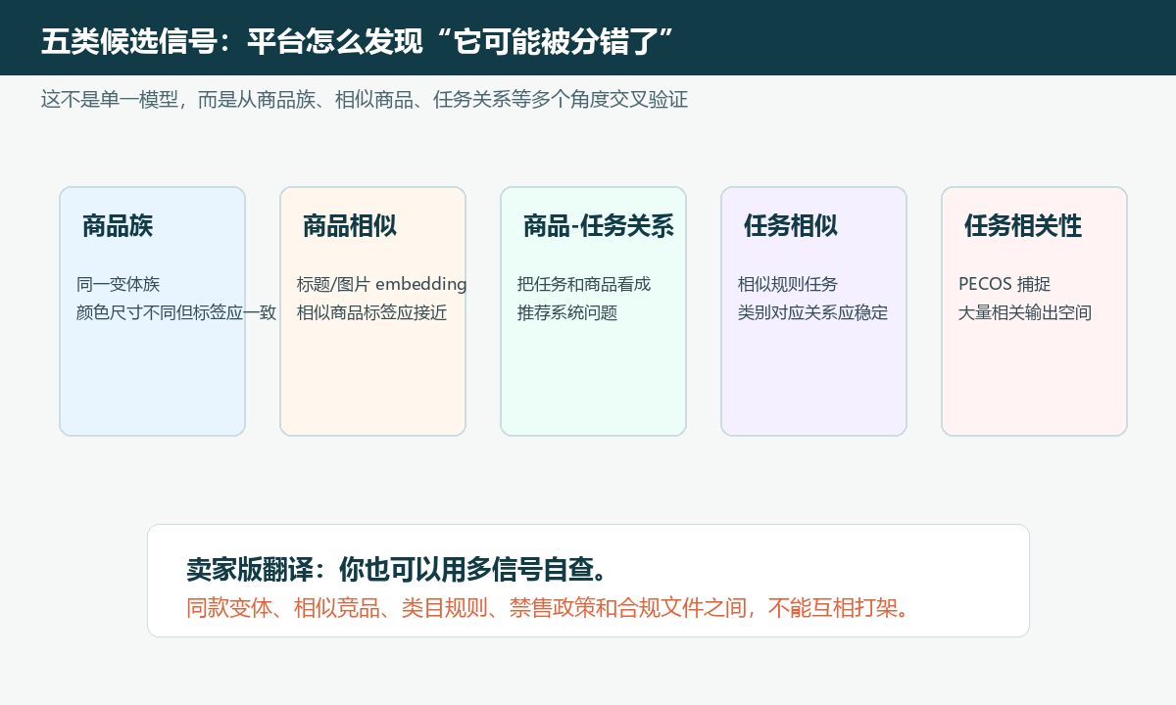Click the slide title 五类候选信号
Viewport: 1176px width, 705px height.
coord(358,42)
